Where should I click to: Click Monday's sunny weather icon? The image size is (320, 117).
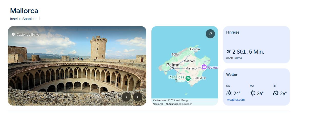coord(253,93)
